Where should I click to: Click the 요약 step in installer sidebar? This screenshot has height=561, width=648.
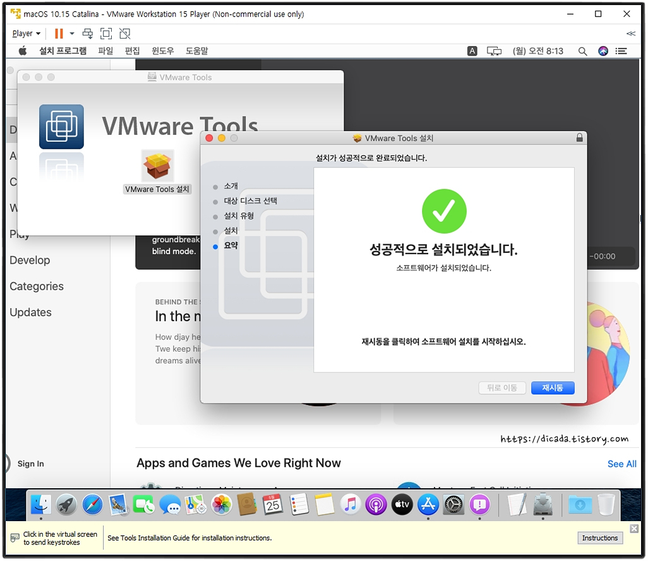pyautogui.click(x=231, y=245)
